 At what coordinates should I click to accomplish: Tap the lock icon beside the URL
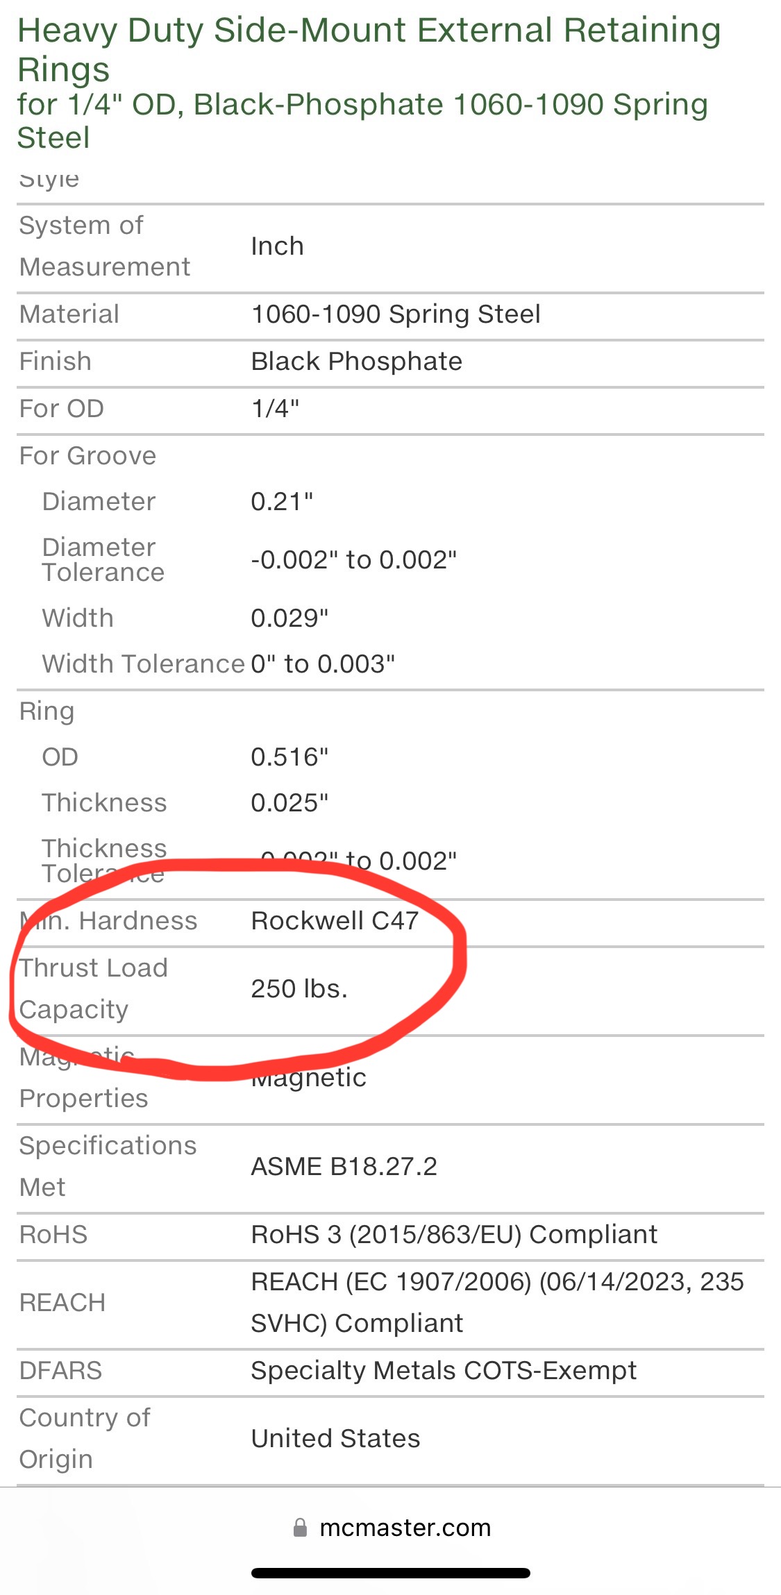[x=300, y=1528]
